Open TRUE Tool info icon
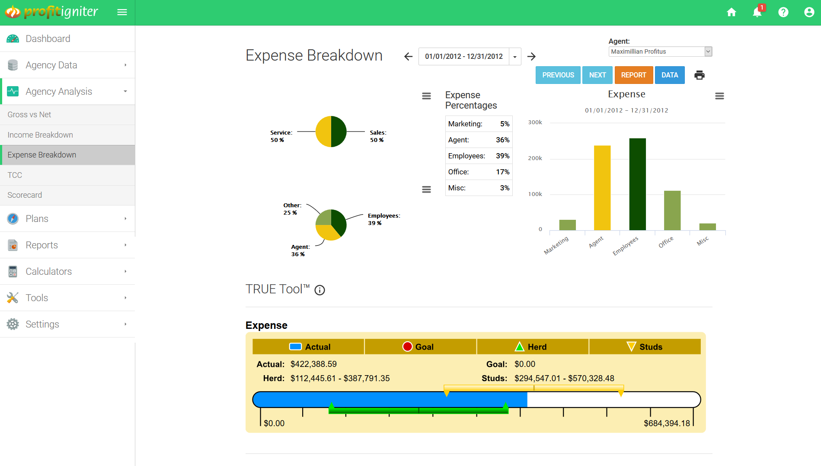821x466 pixels. 319,290
